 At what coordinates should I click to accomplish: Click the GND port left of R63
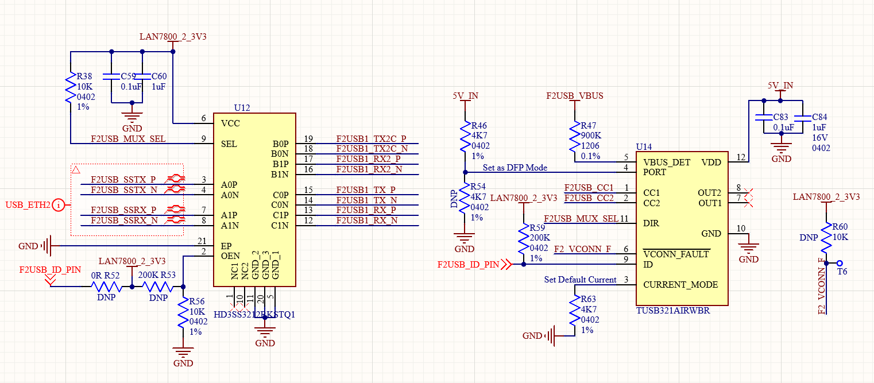coord(540,335)
